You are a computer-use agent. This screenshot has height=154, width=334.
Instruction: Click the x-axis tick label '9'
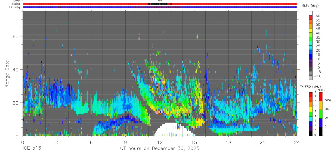tap(125, 142)
